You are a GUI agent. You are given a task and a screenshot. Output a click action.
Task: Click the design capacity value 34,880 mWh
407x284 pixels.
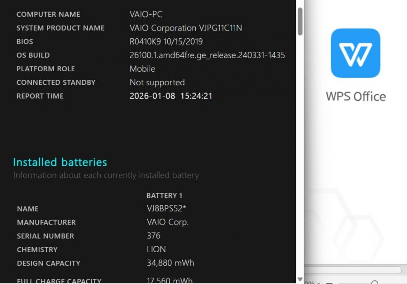point(170,263)
